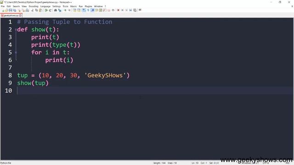This screenshot has height=165, width=294.
Task: Toggle the Function List icon
Action: [x=105, y=10]
